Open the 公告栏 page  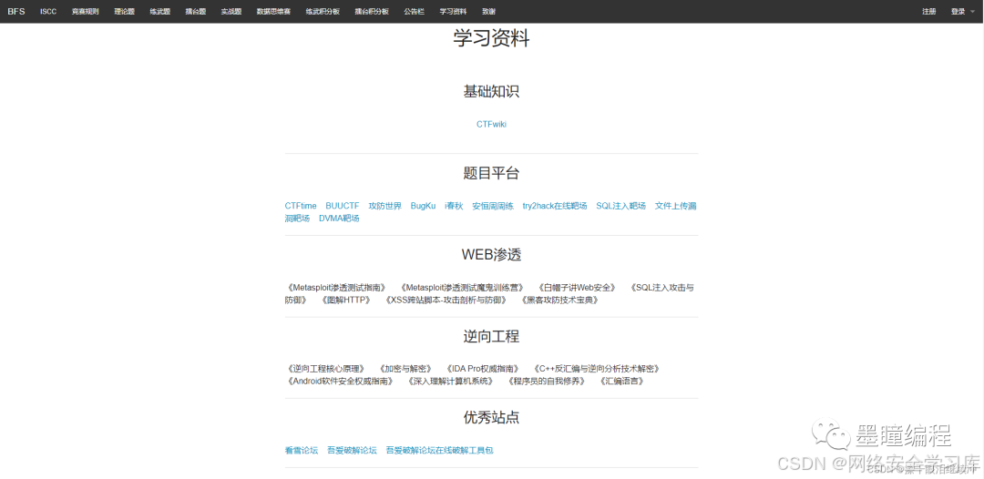click(414, 11)
